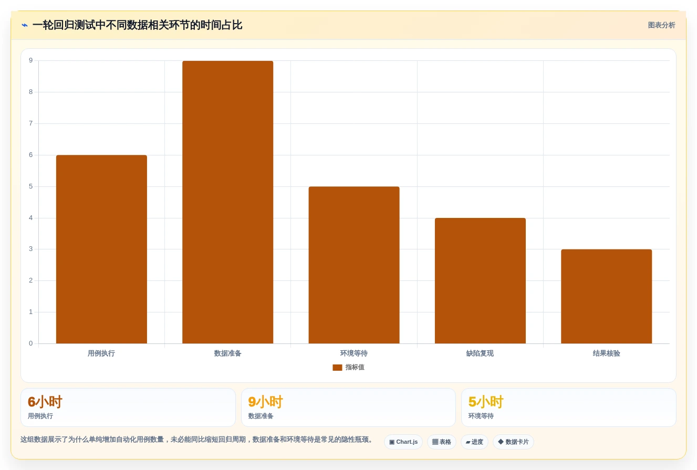The image size is (697, 470).
Task: Click the y-axis value 9
Action: click(x=31, y=60)
